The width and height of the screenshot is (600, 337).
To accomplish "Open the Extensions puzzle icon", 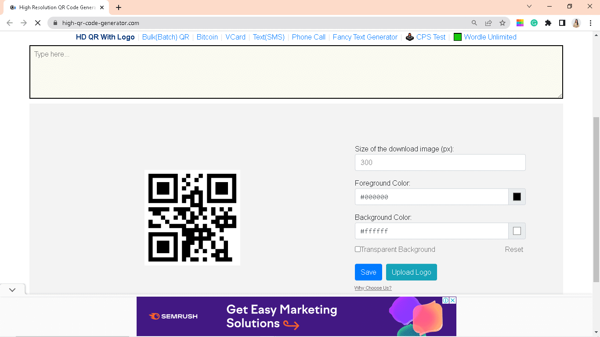I will coord(548,23).
